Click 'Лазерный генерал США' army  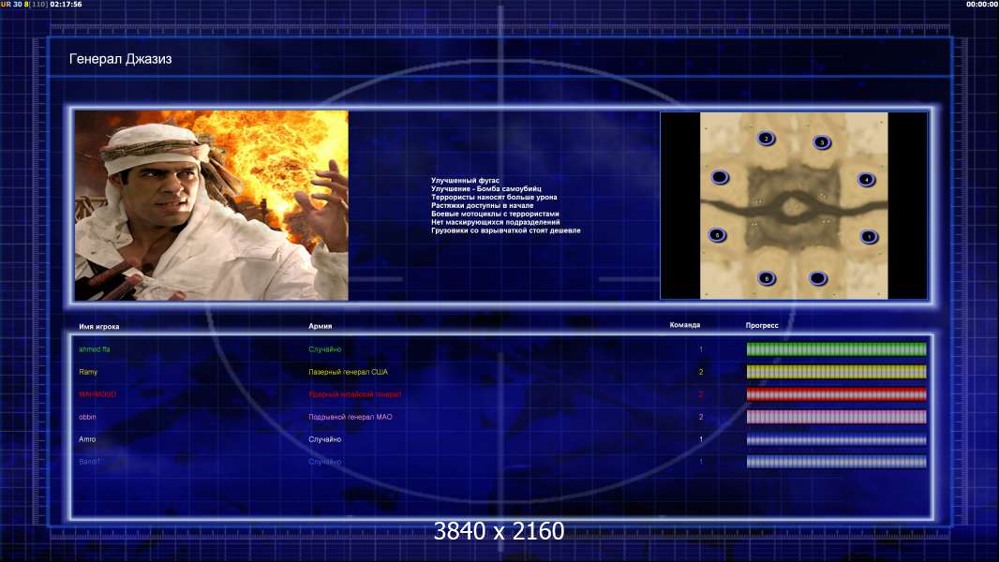pos(348,372)
